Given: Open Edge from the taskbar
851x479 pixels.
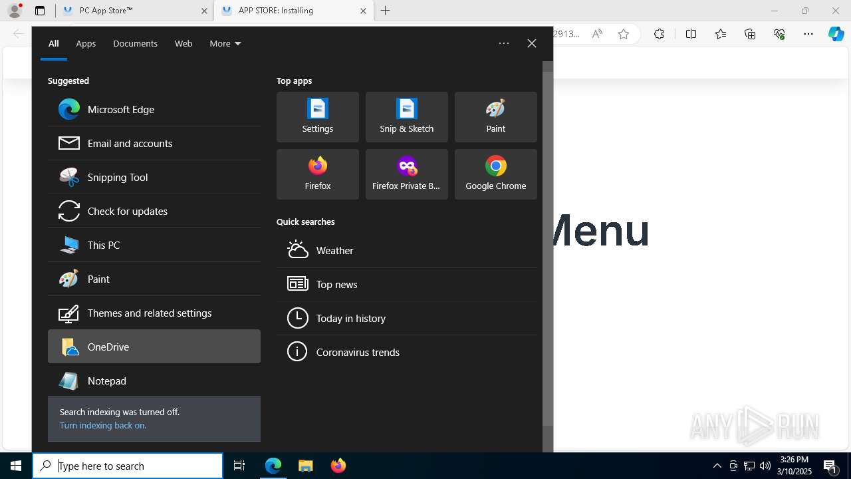Looking at the screenshot, I should (x=273, y=466).
